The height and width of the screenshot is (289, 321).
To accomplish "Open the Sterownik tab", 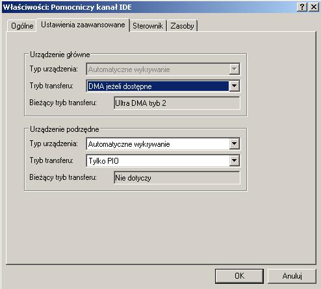I will [148, 26].
